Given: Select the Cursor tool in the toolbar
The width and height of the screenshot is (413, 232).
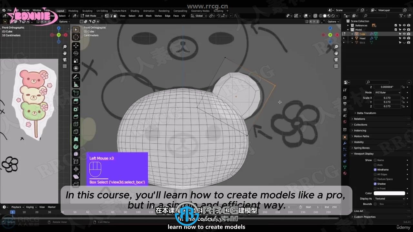Looking at the screenshot, I should pos(76,37).
